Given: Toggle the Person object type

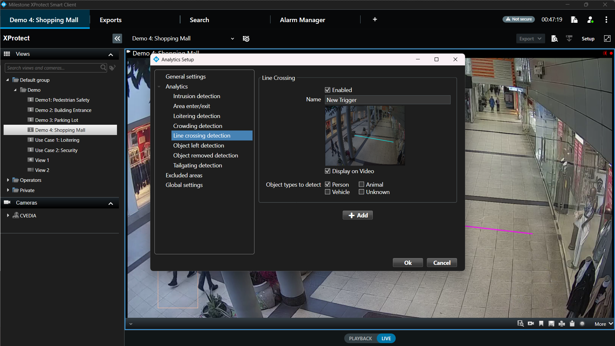Looking at the screenshot, I should point(328,184).
